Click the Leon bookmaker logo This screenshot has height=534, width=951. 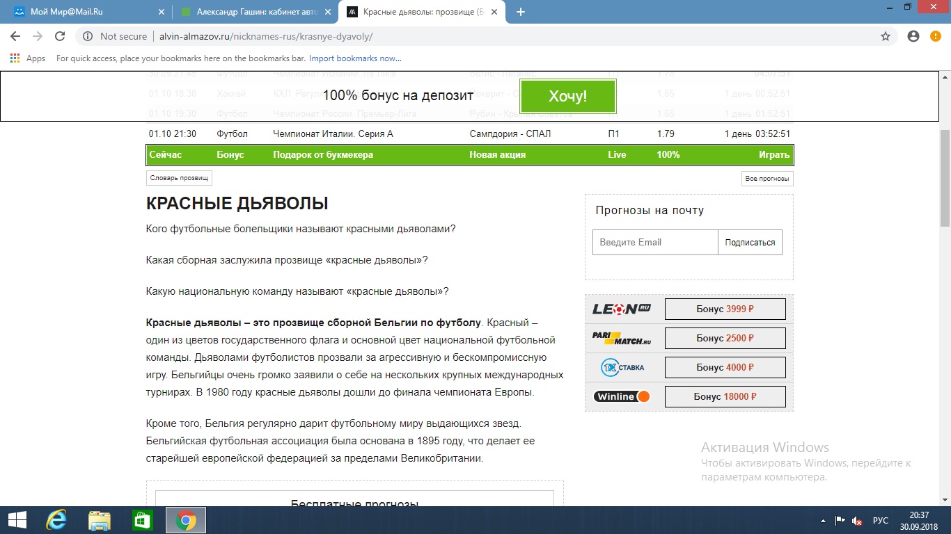[x=622, y=309]
